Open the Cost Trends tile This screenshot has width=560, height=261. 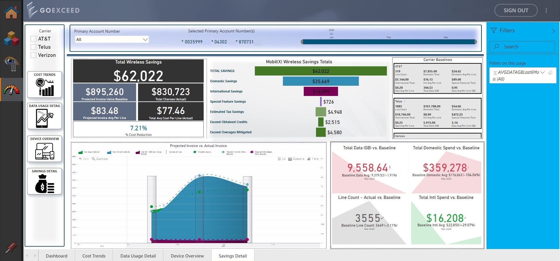click(x=45, y=85)
